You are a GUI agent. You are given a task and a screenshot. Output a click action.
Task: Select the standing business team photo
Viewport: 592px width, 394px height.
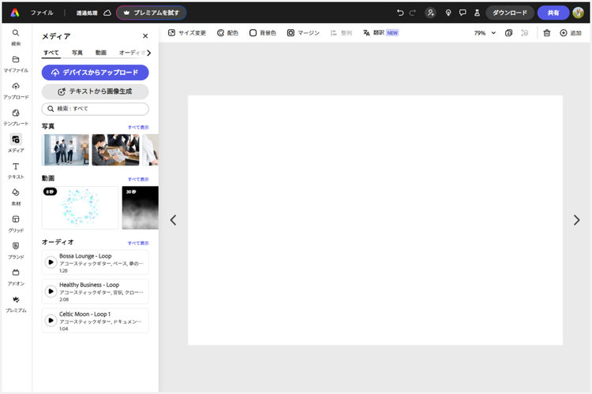(66, 150)
